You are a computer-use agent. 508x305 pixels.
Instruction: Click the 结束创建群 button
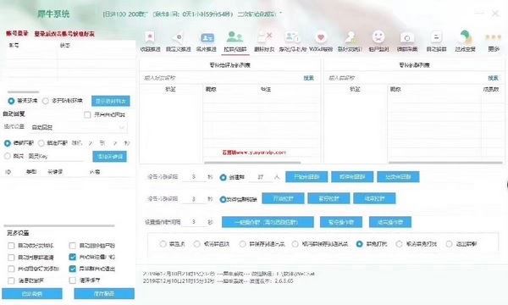[x=398, y=177]
